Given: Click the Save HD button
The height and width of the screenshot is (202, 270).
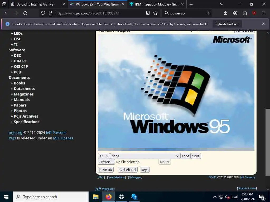Looking at the screenshot, I should click(106, 170).
